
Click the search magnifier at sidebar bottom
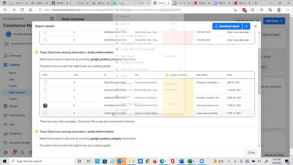(22, 153)
